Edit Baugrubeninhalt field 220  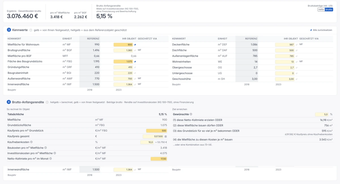[x=123, y=73]
